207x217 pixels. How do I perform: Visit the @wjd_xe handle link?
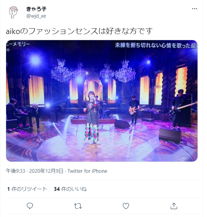point(36,16)
